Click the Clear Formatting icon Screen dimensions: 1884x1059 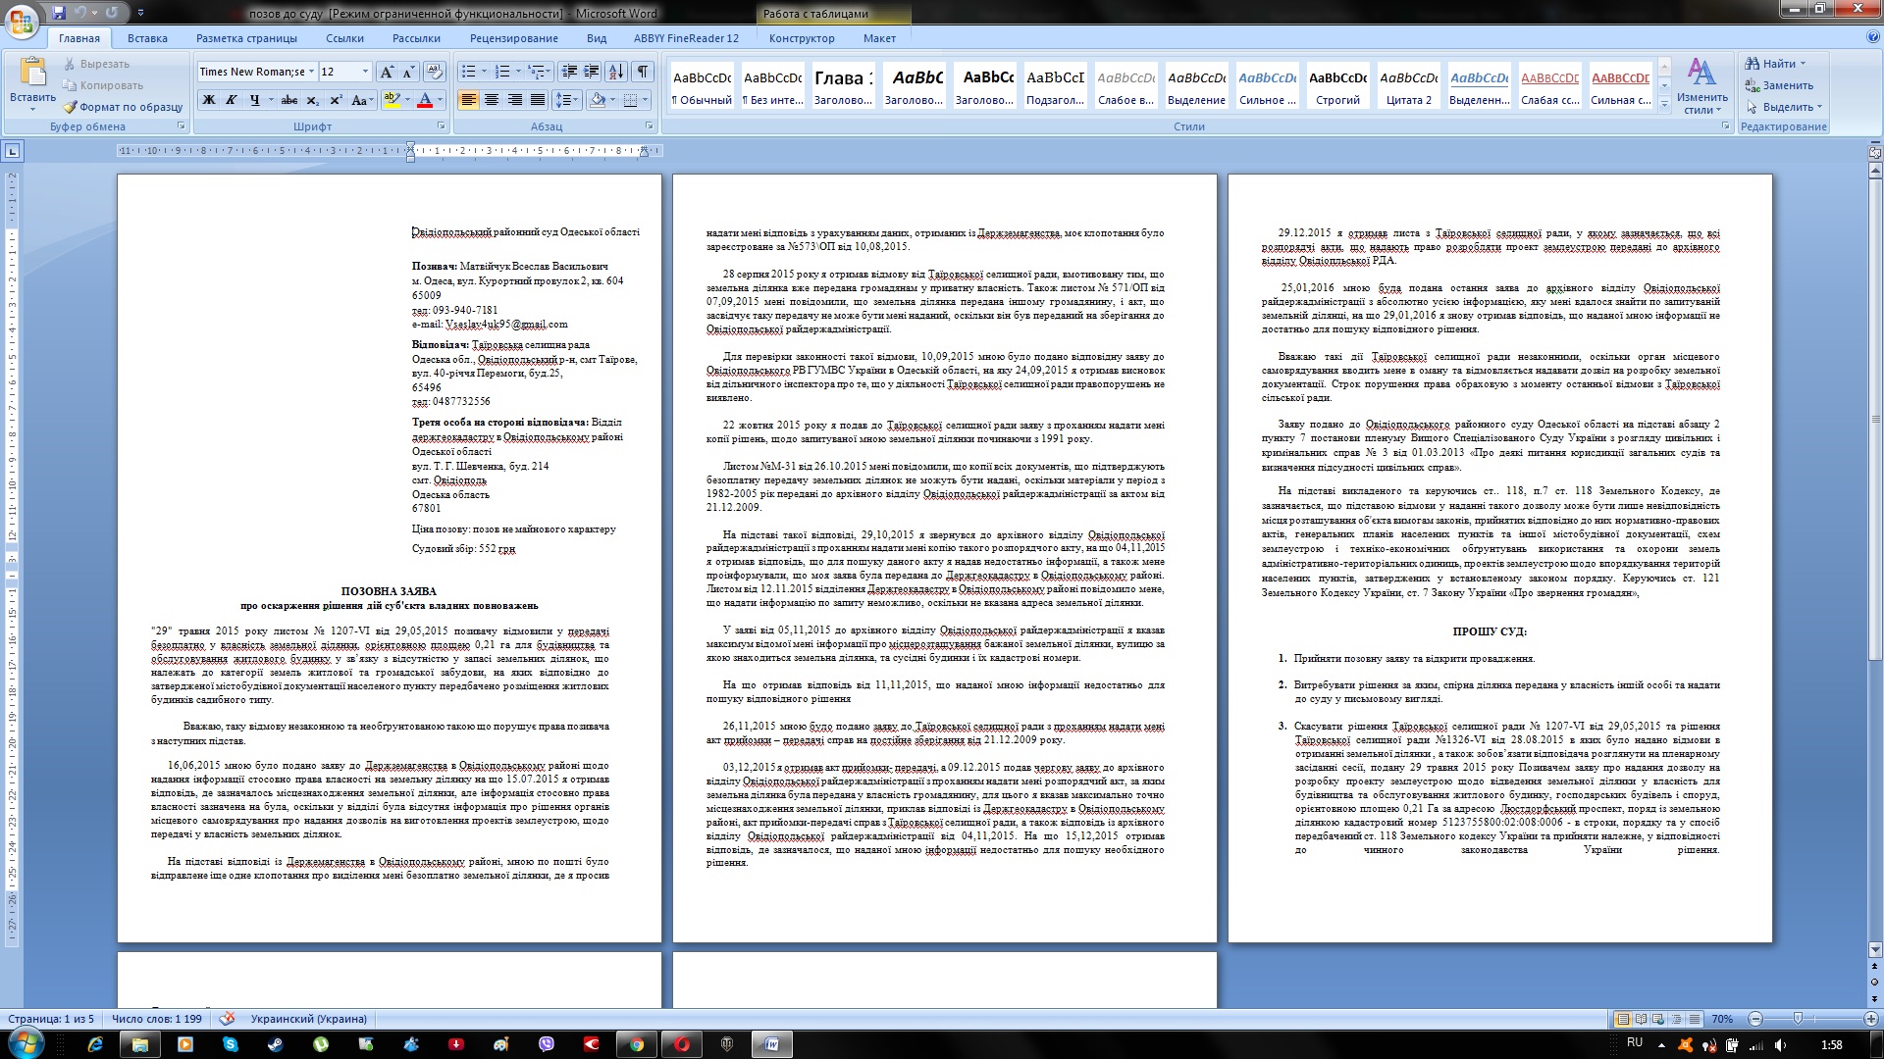[436, 72]
